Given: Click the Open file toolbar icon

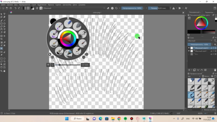Looking at the screenshot, I should click(x=7, y=8).
